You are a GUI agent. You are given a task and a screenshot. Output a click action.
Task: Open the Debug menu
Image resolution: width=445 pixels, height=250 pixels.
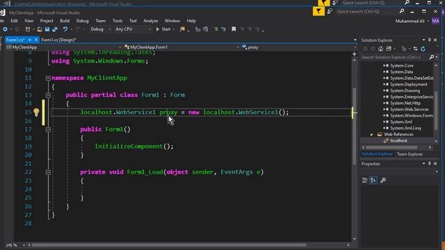[x=82, y=21]
